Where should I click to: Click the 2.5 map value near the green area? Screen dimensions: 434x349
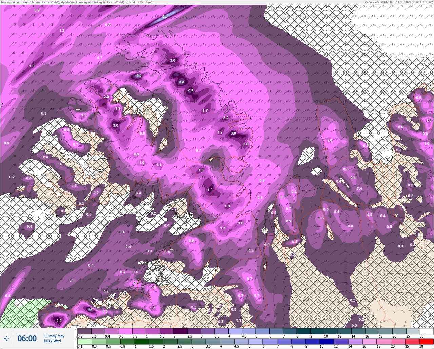pos(59,321)
